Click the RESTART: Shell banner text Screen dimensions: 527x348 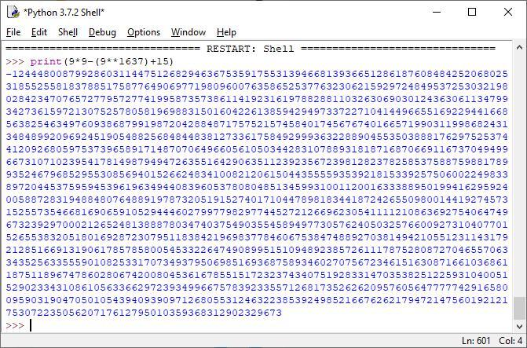pos(250,49)
